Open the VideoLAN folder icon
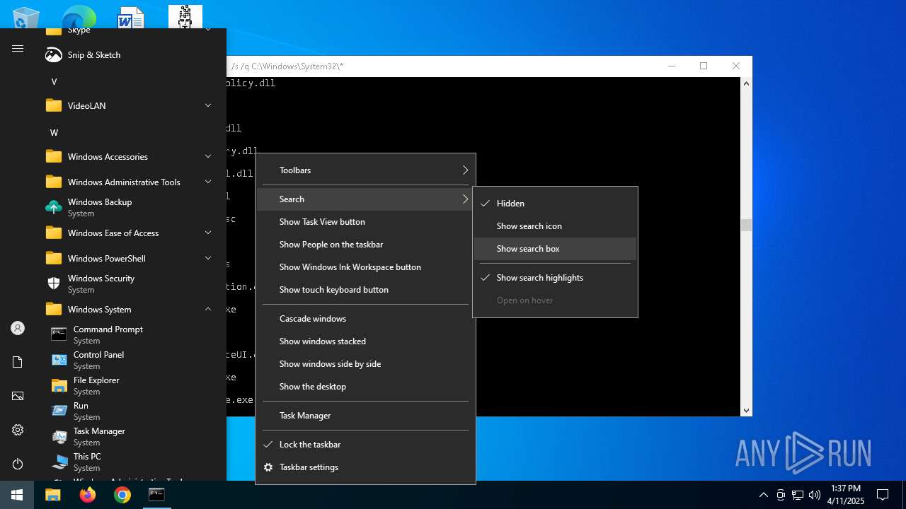The height and width of the screenshot is (509, 906). pyautogui.click(x=54, y=106)
